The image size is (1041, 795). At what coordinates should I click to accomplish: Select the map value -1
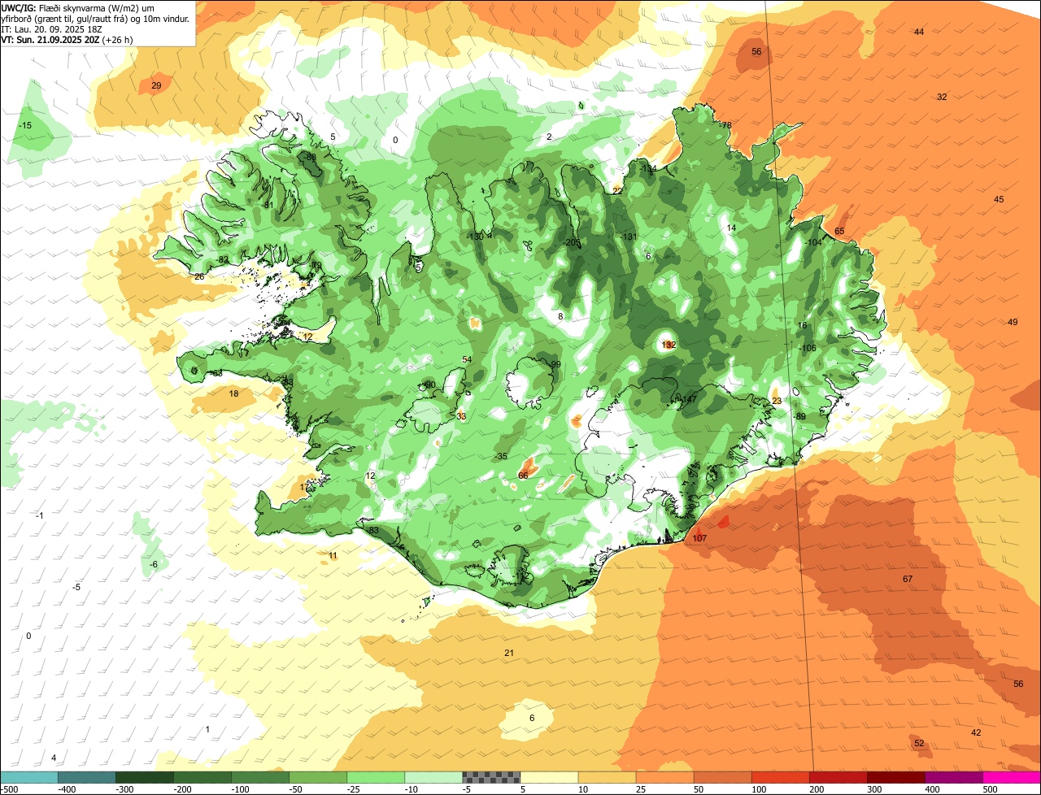pos(40,515)
